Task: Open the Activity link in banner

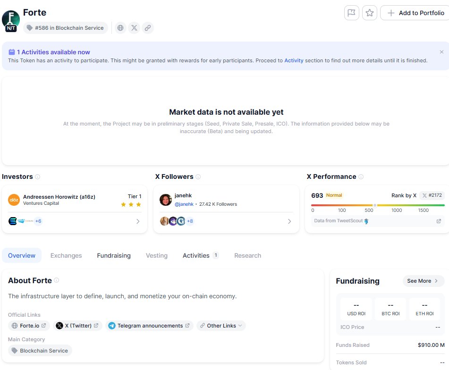Action: pos(294,60)
